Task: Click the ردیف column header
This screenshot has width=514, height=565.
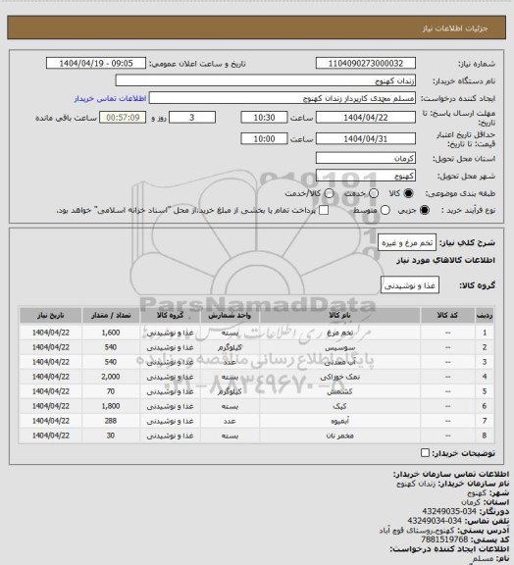Action: point(485,315)
